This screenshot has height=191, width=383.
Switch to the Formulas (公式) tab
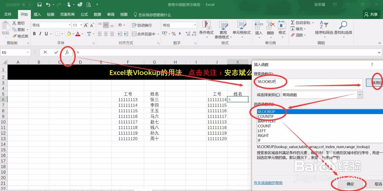coord(84,14)
